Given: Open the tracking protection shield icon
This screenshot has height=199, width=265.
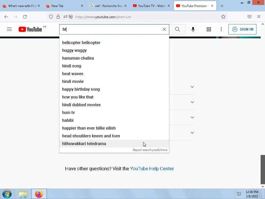Looking at the screenshot, I should point(51,17).
